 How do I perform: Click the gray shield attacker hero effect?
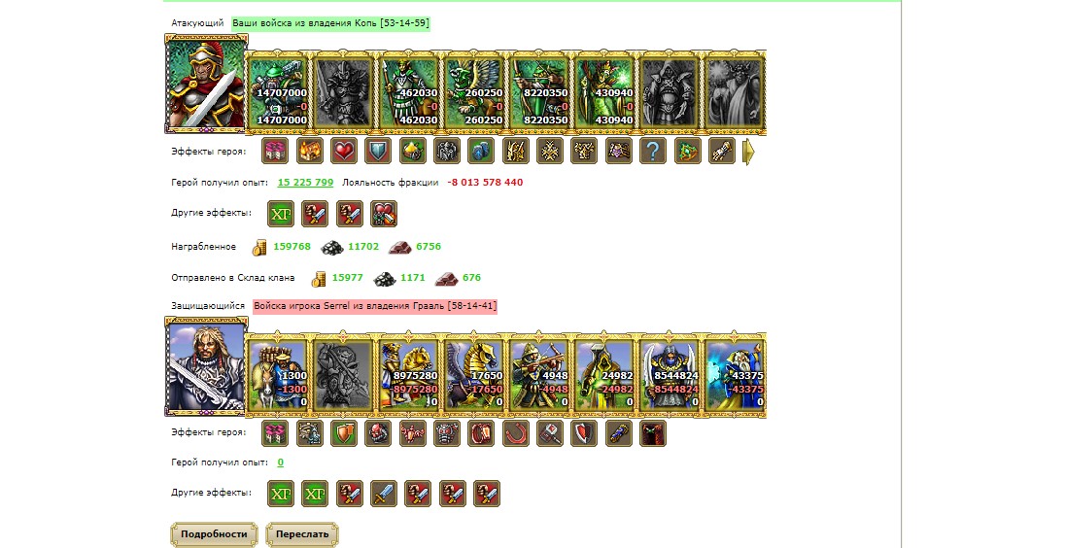[378, 151]
